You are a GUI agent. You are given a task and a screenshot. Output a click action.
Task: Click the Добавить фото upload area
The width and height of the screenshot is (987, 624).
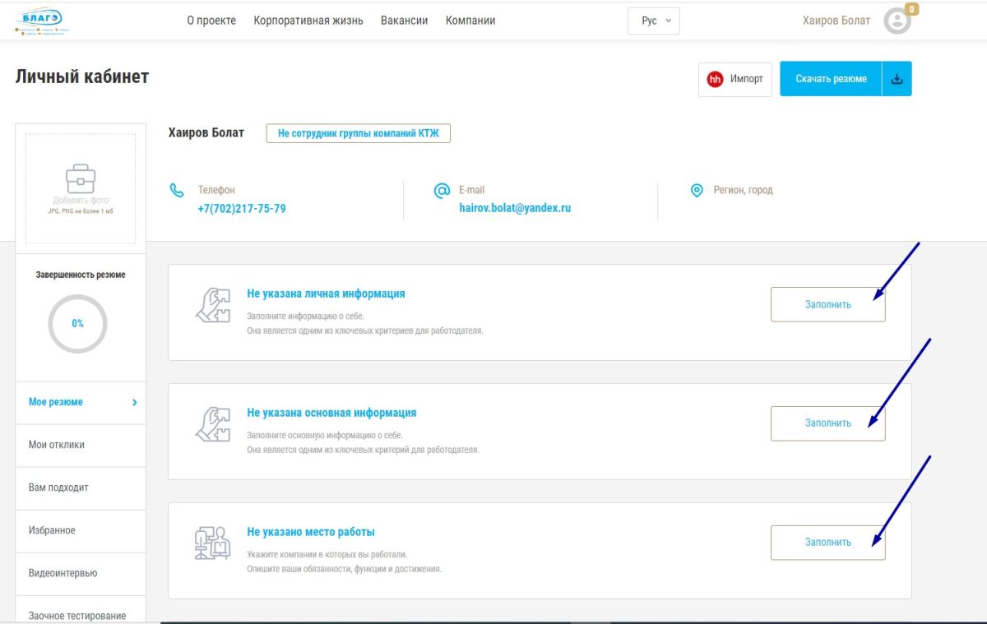pos(81,189)
